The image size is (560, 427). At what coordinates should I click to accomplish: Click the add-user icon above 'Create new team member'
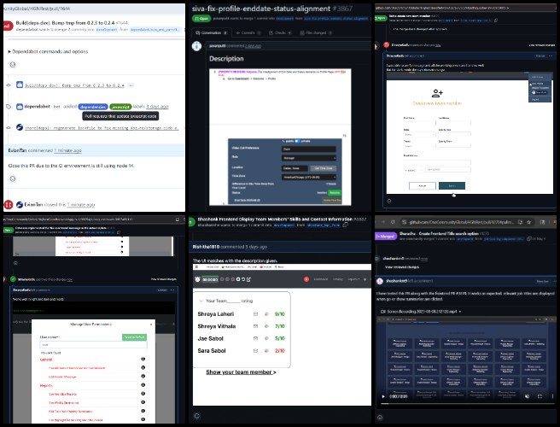pos(437,94)
